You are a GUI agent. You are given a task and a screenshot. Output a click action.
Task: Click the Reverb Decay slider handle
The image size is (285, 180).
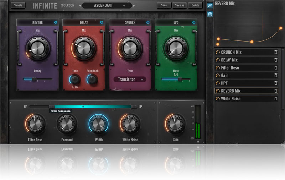[x=34, y=79]
